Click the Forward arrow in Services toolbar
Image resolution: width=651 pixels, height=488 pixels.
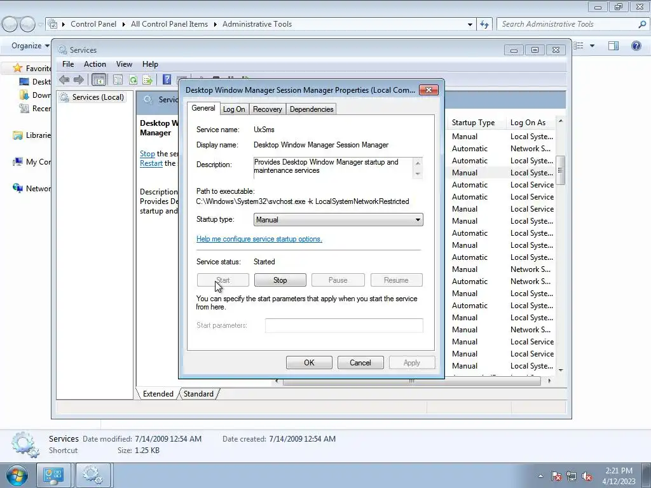(78, 79)
